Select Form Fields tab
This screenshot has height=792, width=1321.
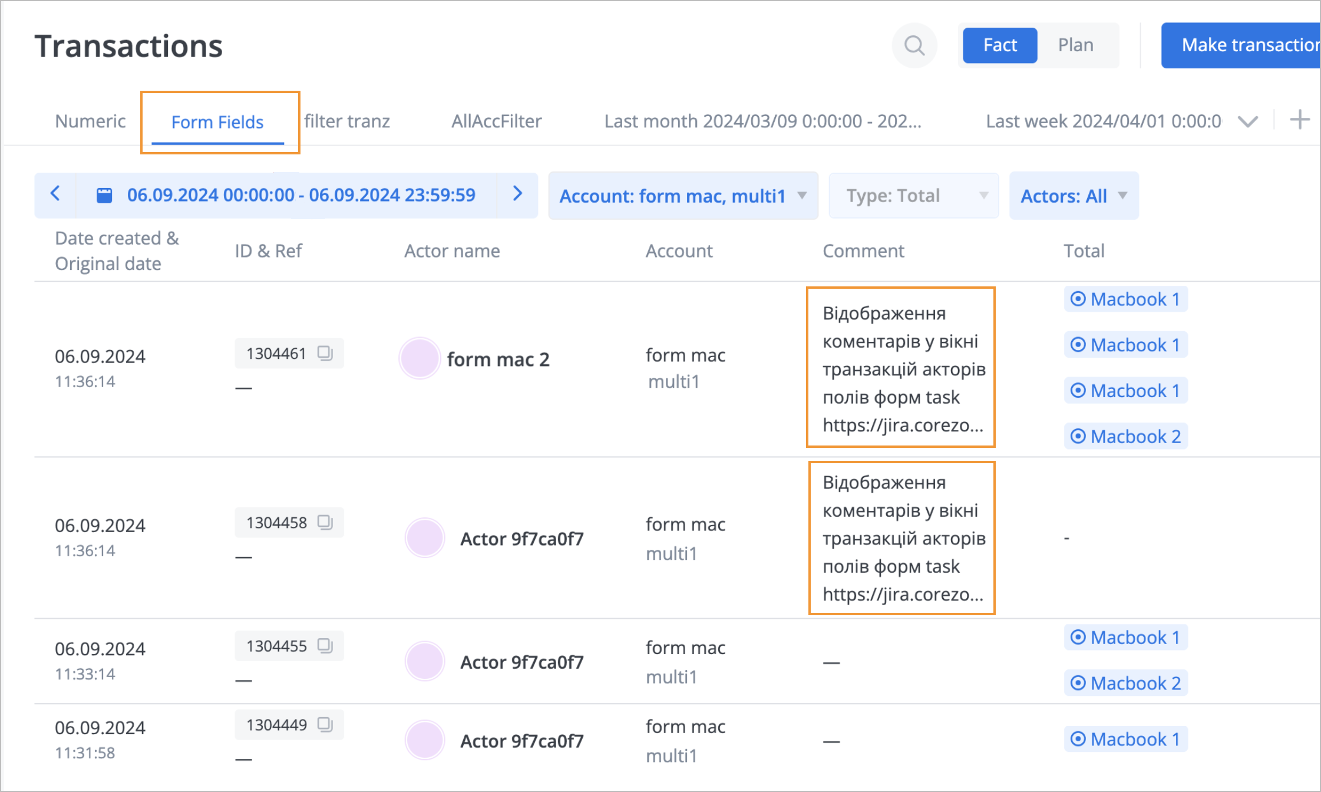click(217, 121)
